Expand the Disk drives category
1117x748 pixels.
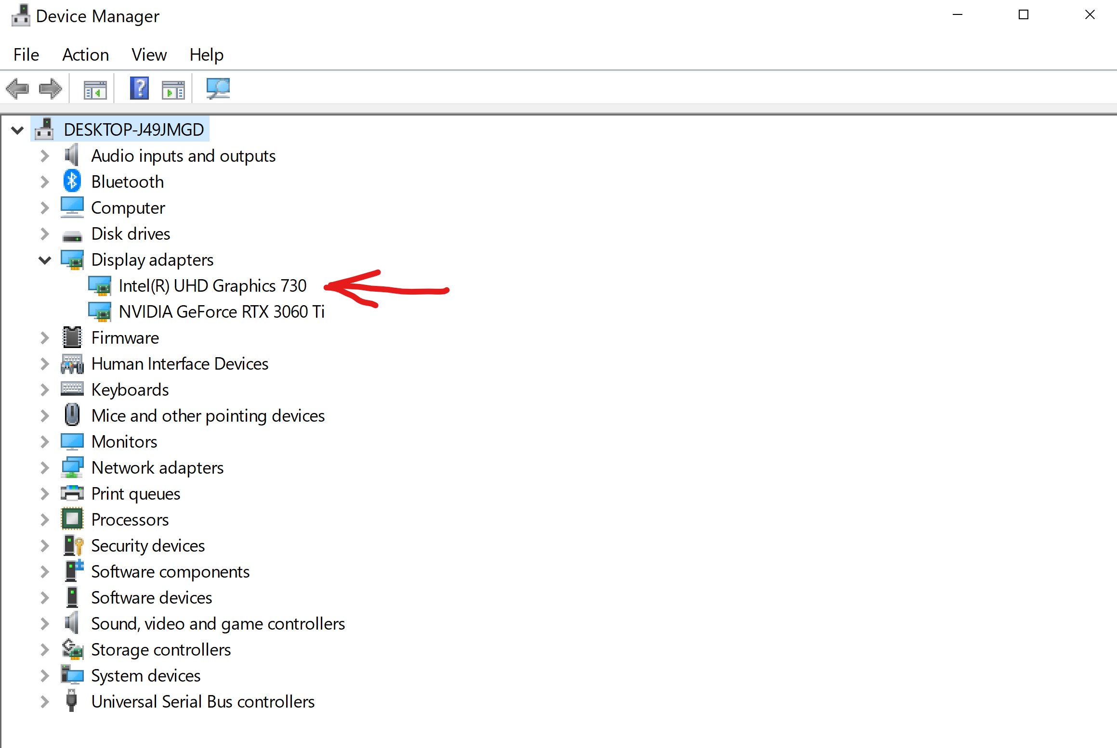click(45, 234)
